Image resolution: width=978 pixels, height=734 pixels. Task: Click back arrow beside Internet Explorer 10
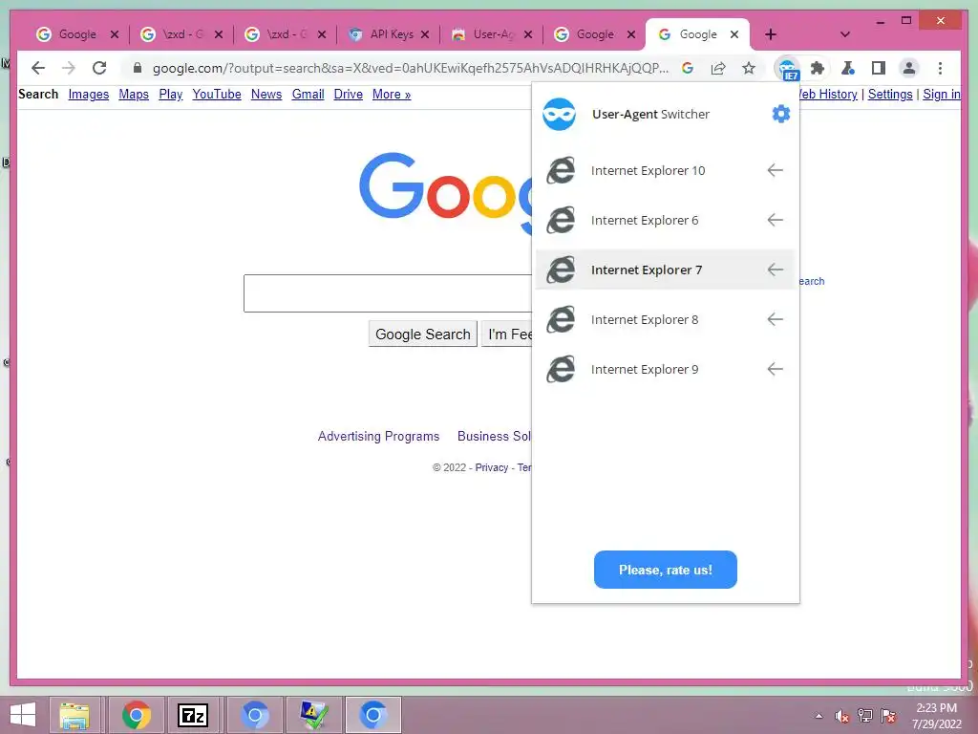[776, 170]
